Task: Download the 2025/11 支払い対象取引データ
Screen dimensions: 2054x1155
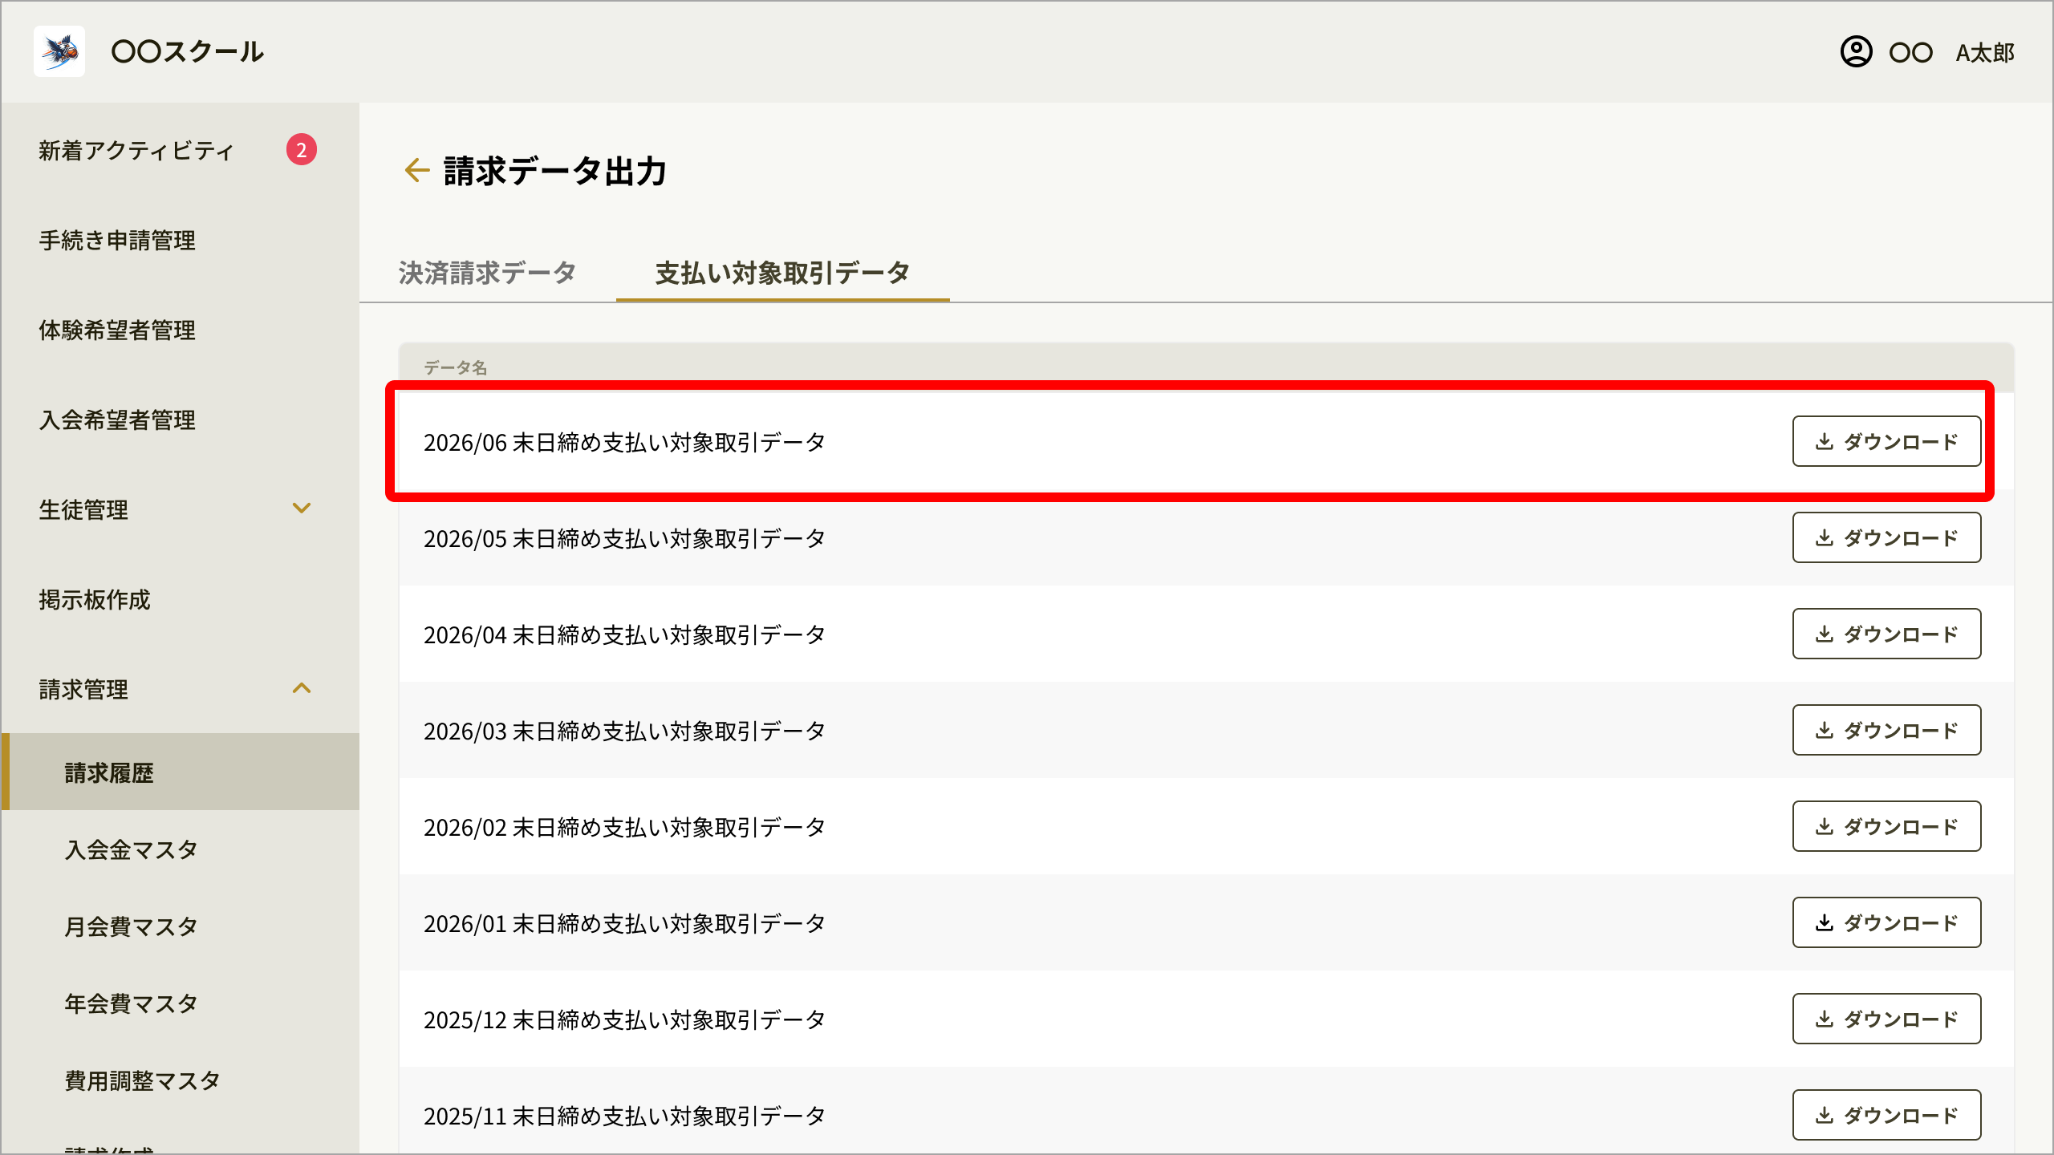Action: pyautogui.click(x=1886, y=1115)
